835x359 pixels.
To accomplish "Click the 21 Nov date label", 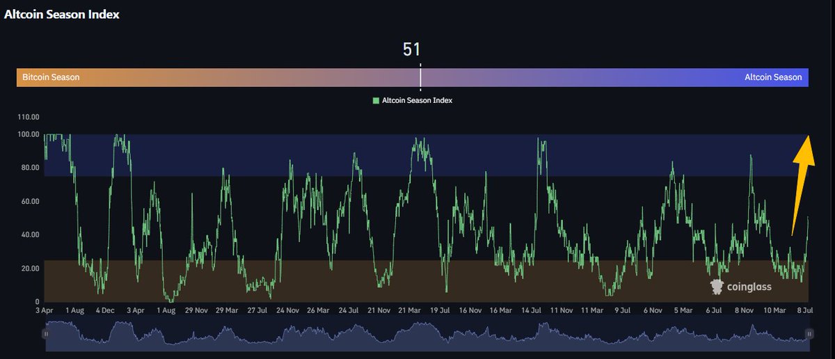I will tap(379, 310).
